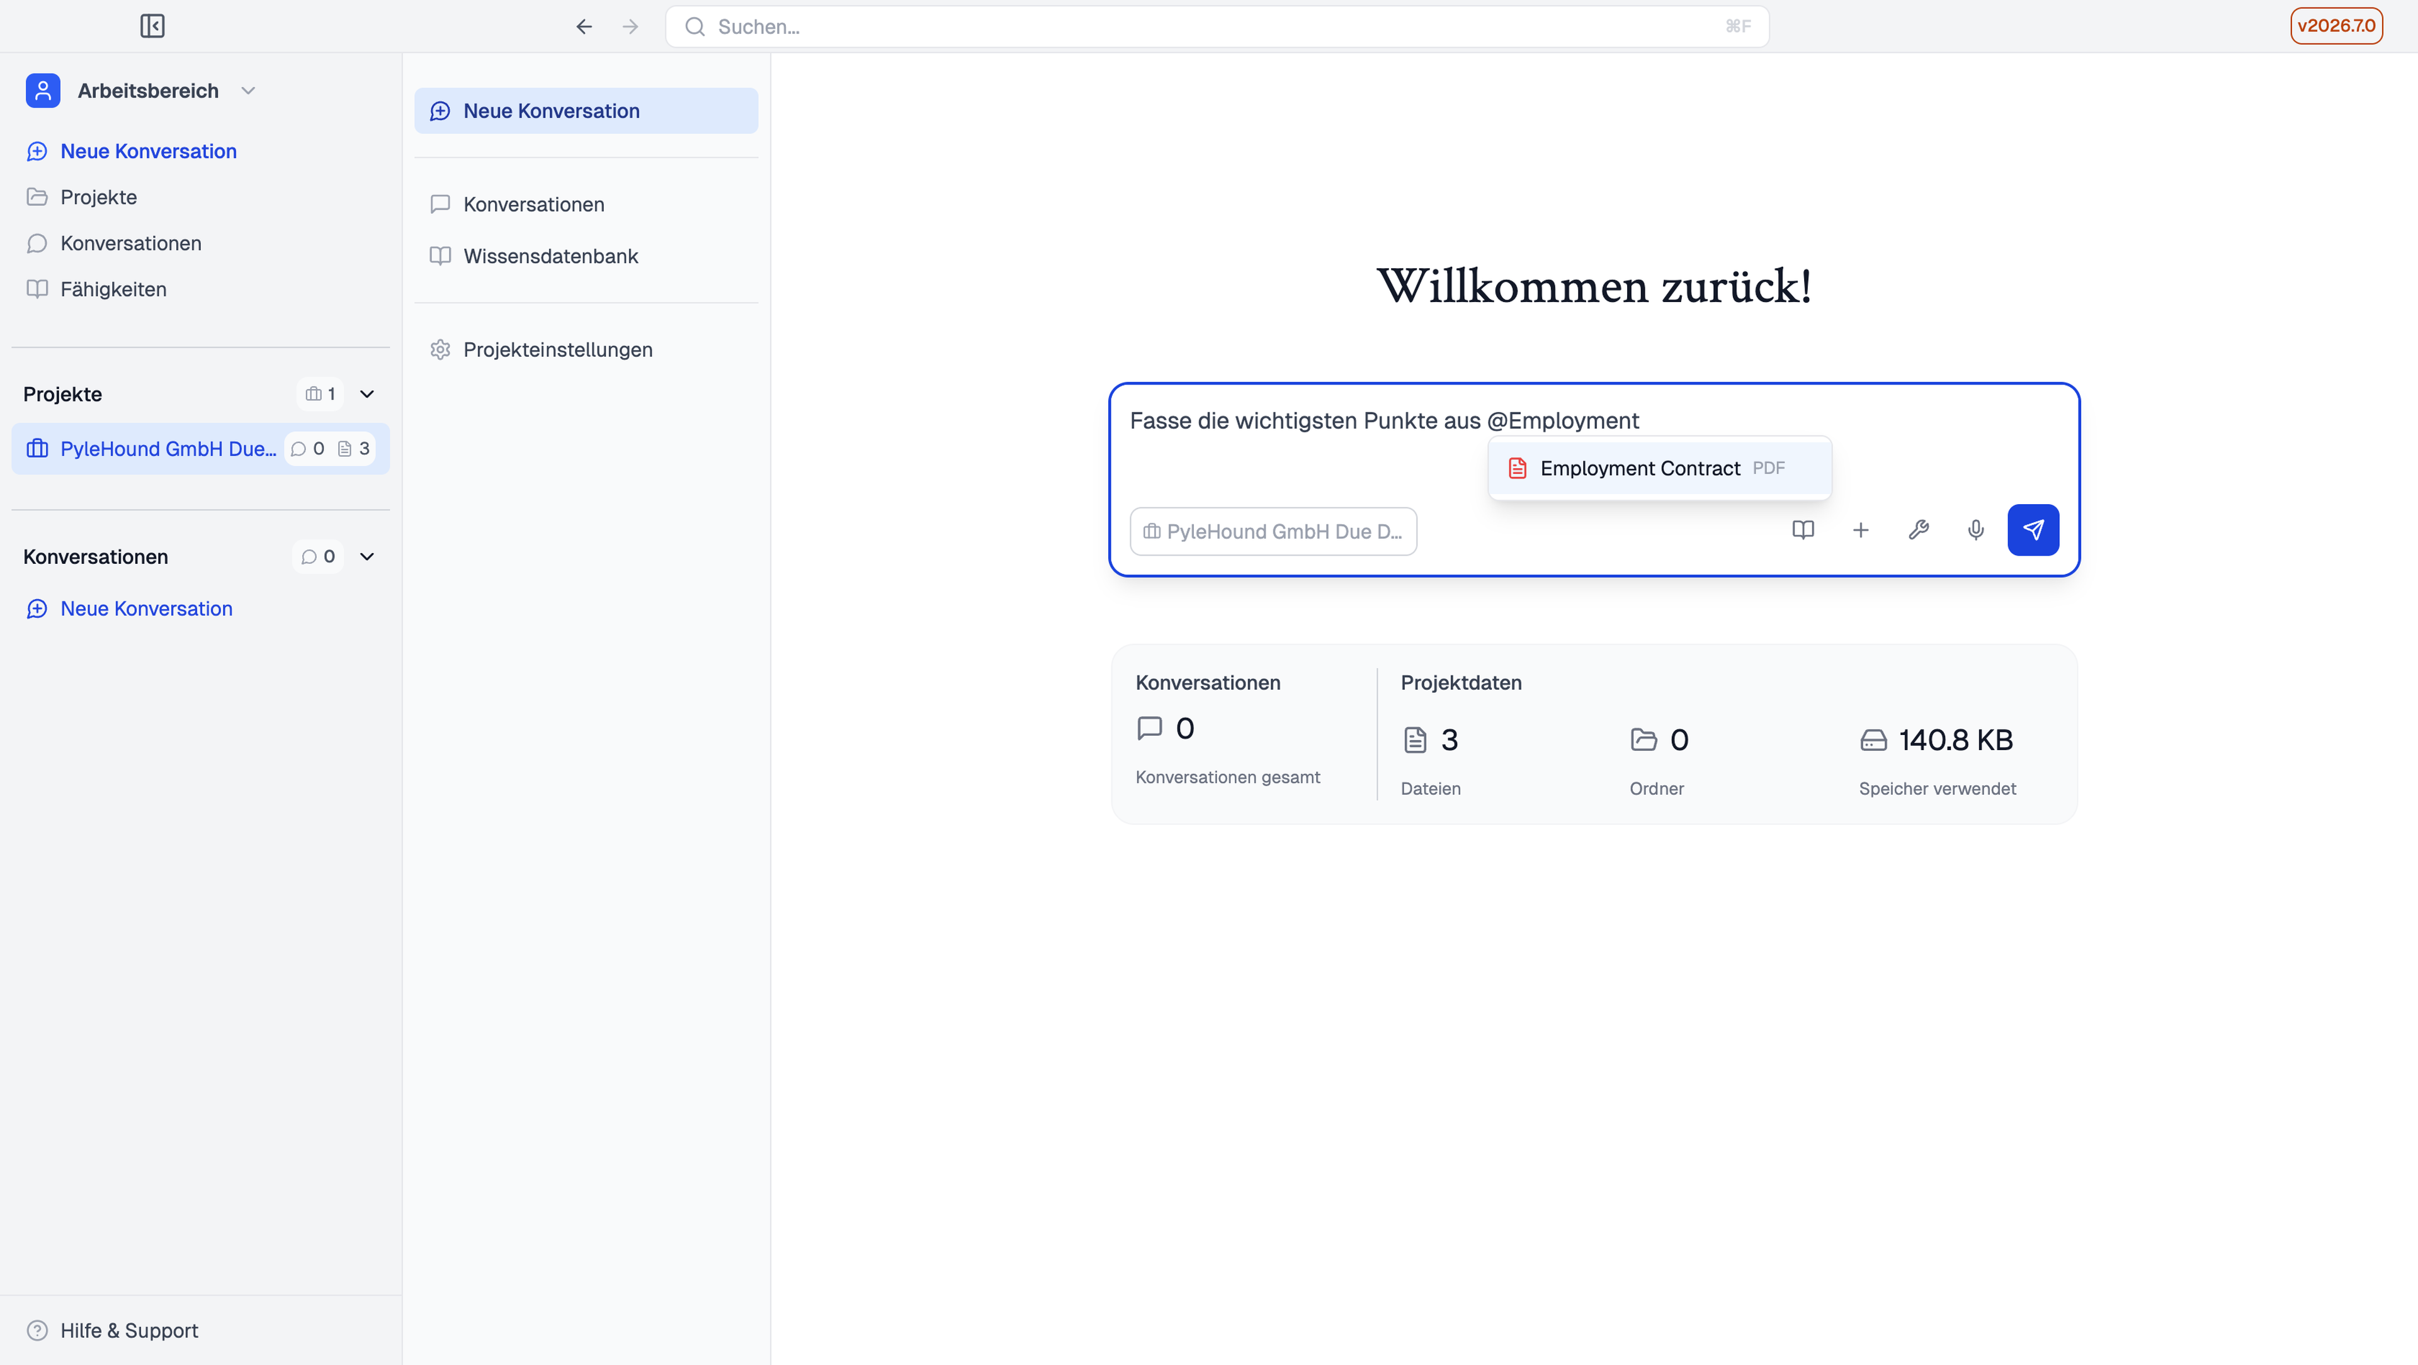Viewport: 2418px width, 1365px height.
Task: Click the v2026.7.0 version badge
Action: pyautogui.click(x=2336, y=26)
